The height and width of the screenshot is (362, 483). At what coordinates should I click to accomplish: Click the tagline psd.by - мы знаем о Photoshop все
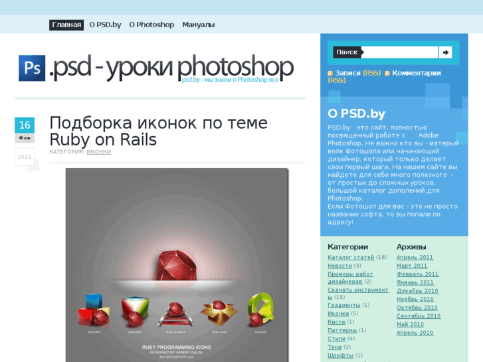coord(230,80)
